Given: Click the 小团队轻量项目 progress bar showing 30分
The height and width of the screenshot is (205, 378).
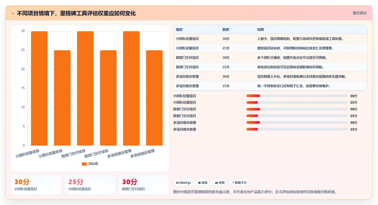Looking at the screenshot, I should (297, 96).
